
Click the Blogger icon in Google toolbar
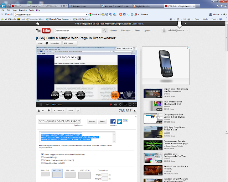[120, 14]
